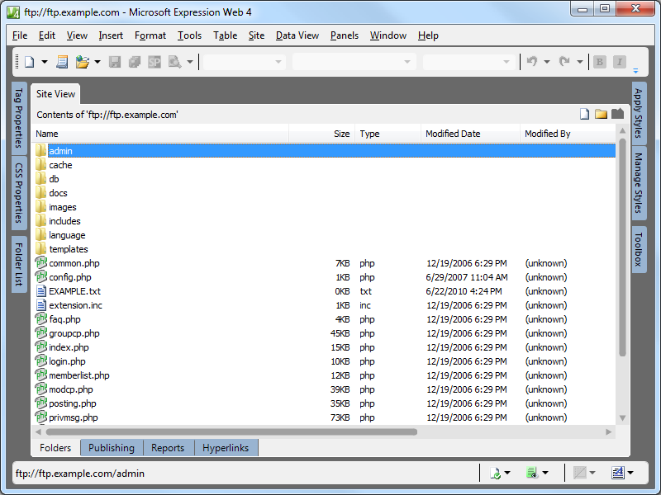Switch to the Hyperlinks view tab

(226, 447)
